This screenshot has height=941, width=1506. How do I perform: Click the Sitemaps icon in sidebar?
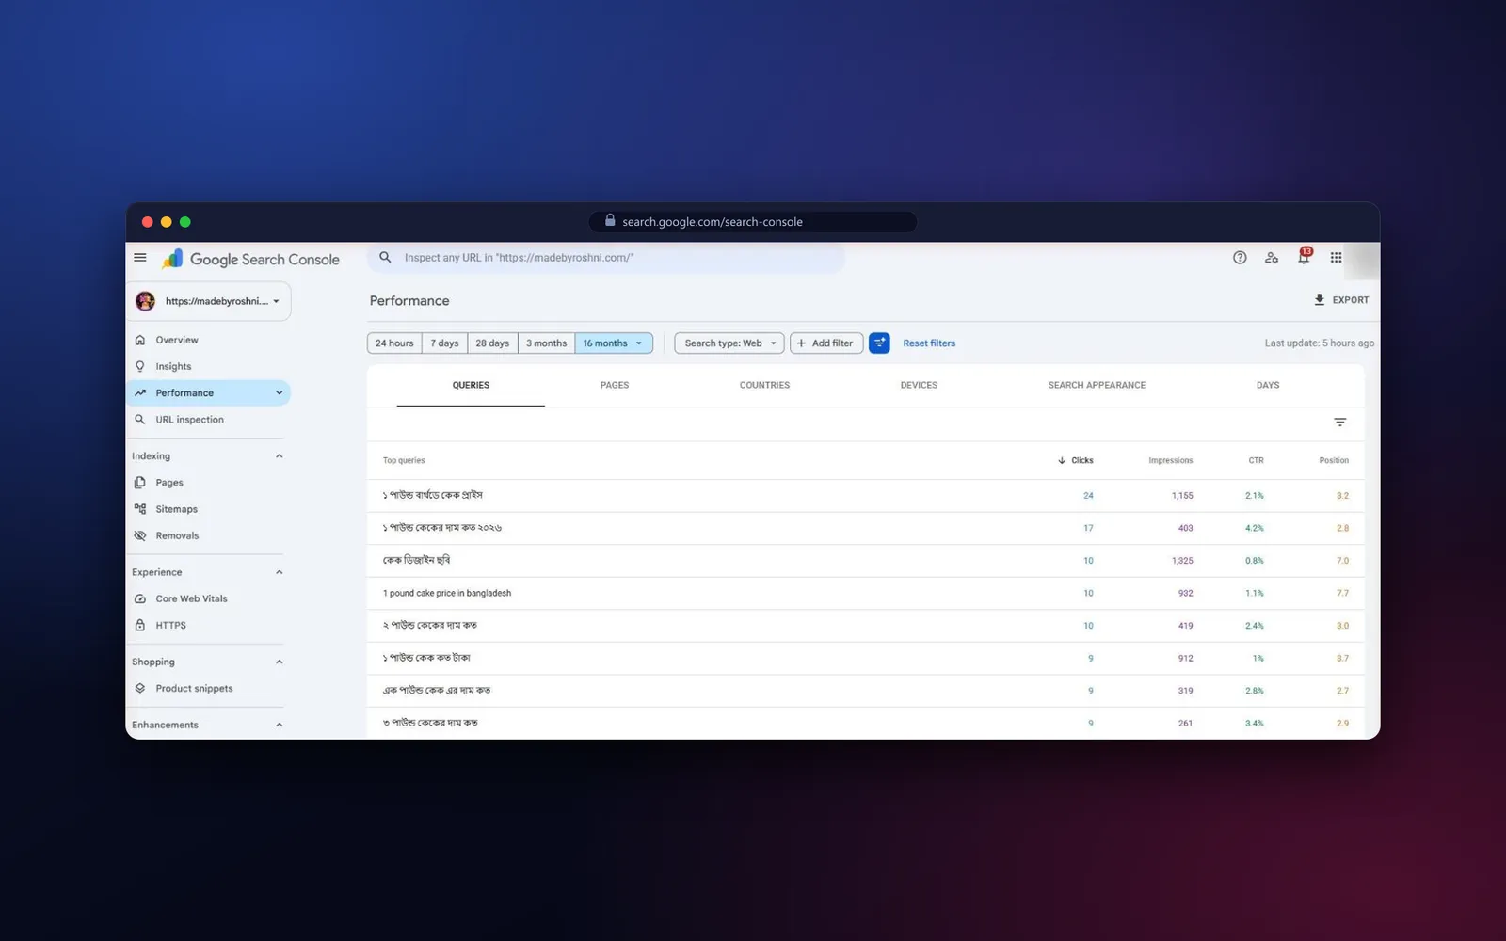(x=140, y=509)
